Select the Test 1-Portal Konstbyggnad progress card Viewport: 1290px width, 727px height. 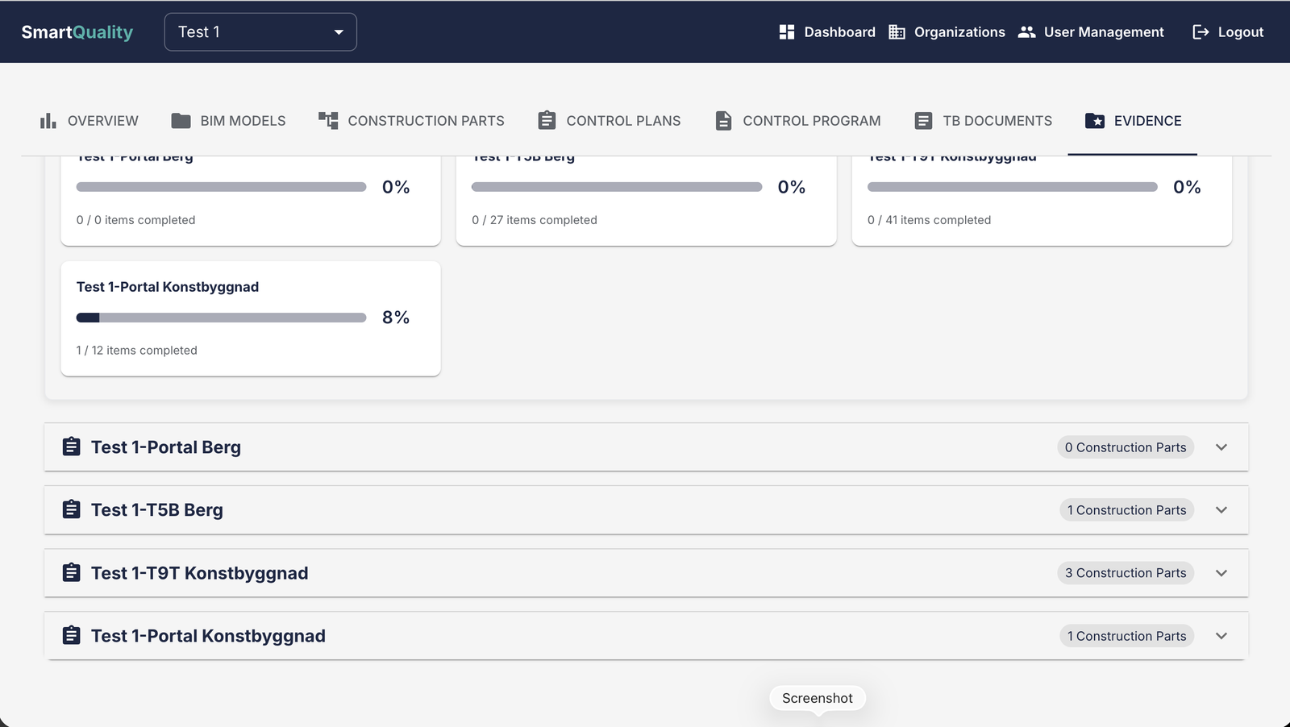pyautogui.click(x=251, y=318)
